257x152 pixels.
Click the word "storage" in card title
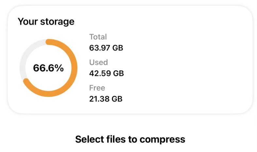click(59, 22)
